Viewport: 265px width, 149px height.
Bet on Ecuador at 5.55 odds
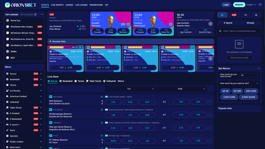click(98, 31)
